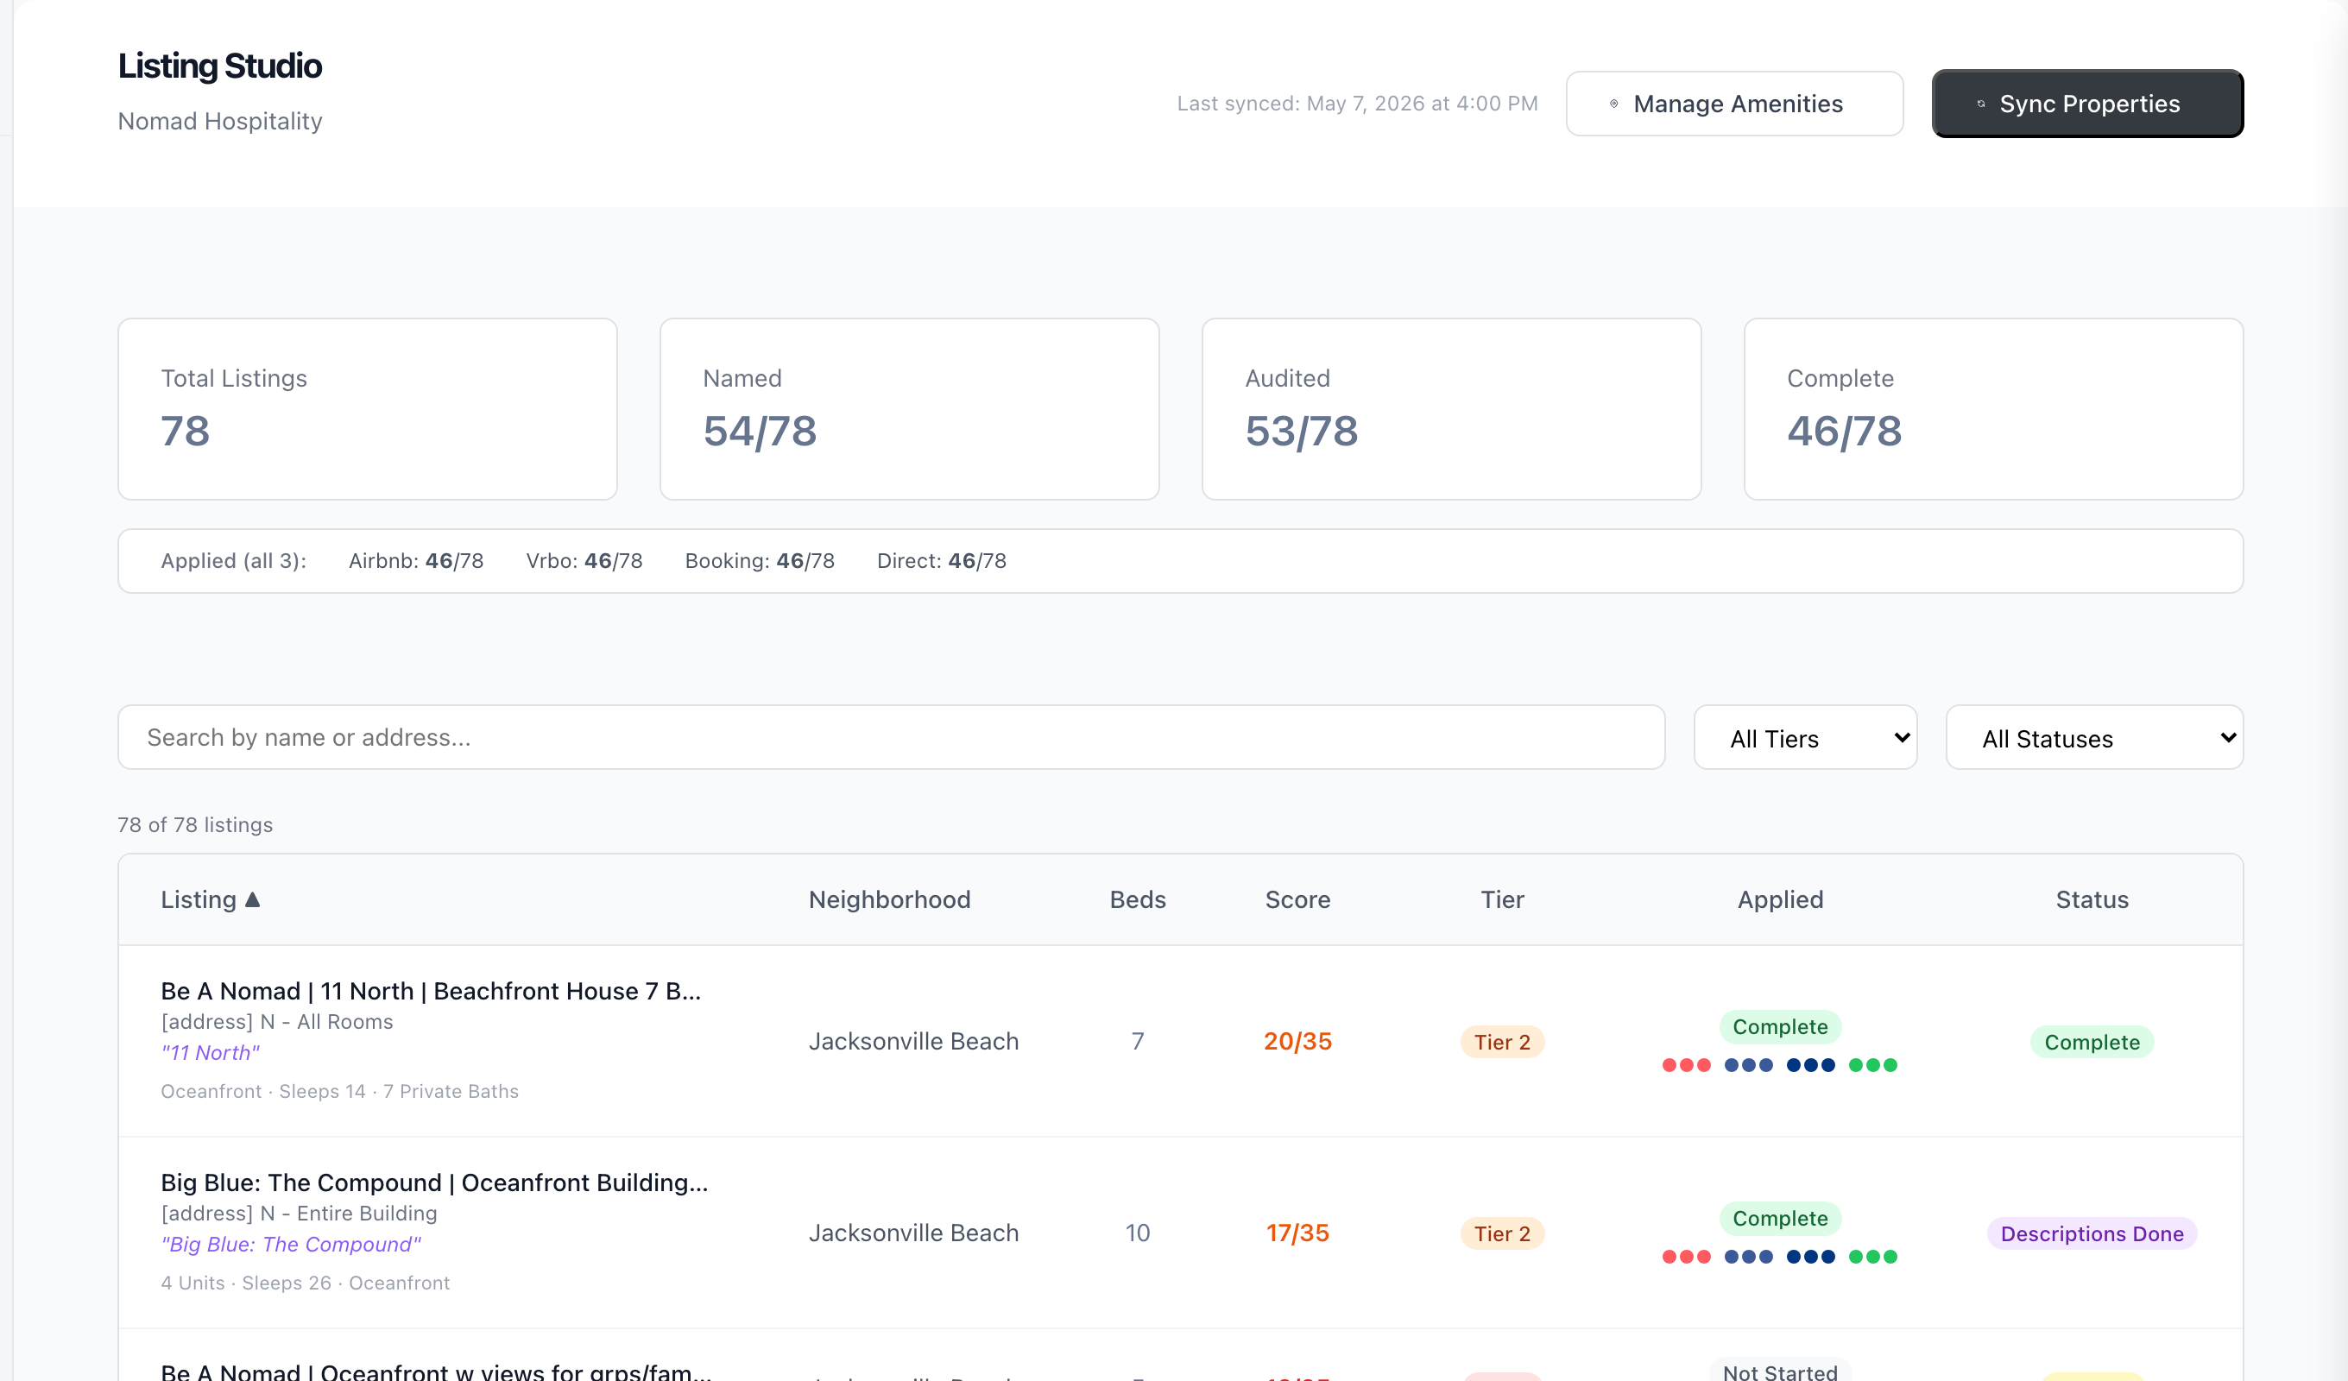Click the icon inside Manage Amenities button
This screenshot has height=1381, width=2348.
click(1613, 104)
